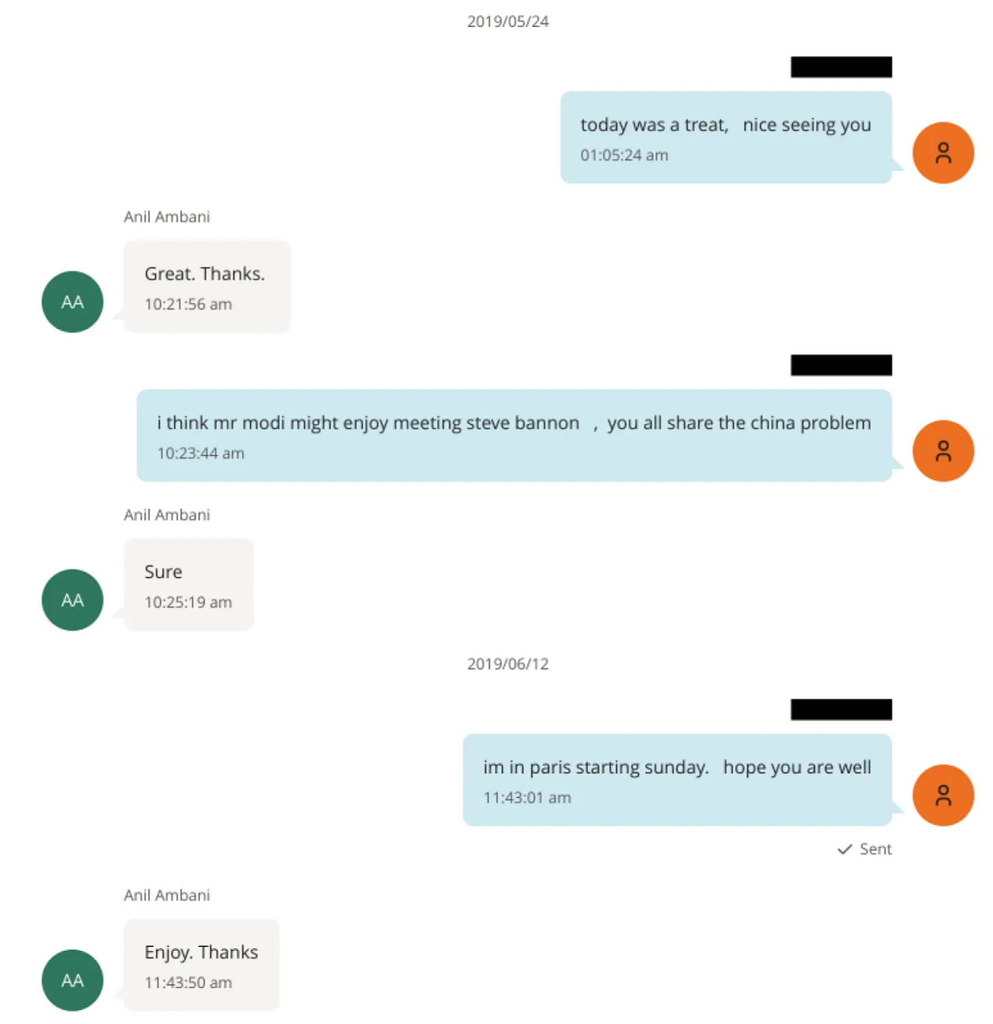Click the orange user avatar beside "im in paris" message
This screenshot has height=1024, width=993.
click(x=943, y=795)
